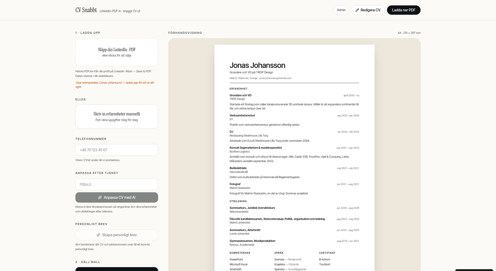Focus the Telefonnummer input field
Viewport: 496px width, 271px height.
117,150
